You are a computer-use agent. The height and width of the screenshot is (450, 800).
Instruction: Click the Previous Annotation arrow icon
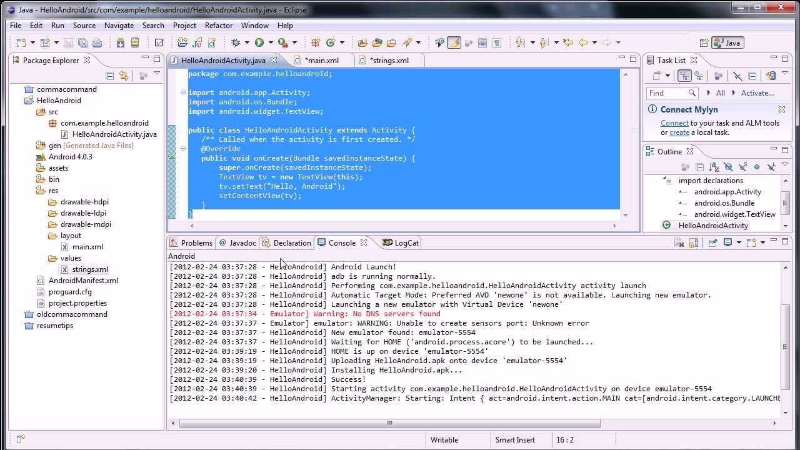coord(544,42)
